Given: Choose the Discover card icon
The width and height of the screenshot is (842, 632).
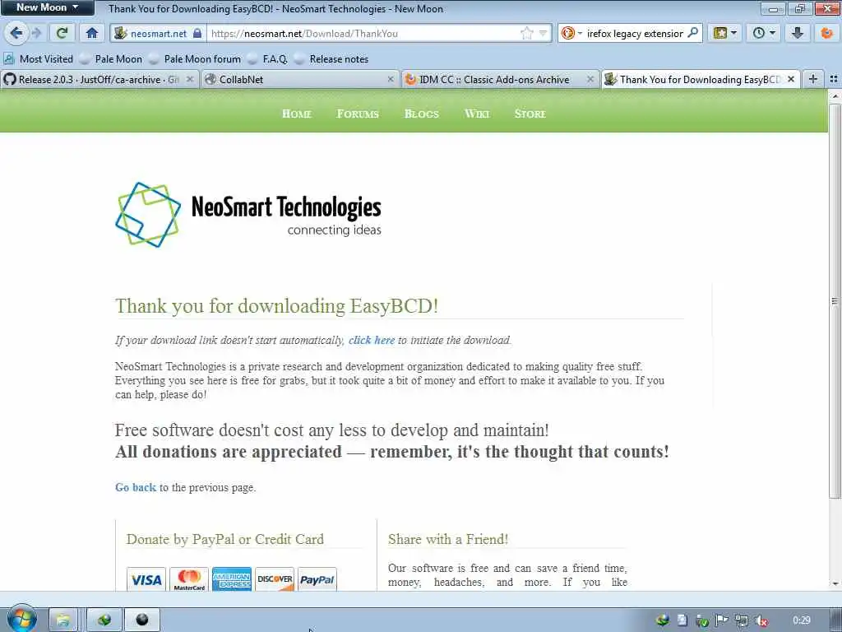Looking at the screenshot, I should [275, 579].
